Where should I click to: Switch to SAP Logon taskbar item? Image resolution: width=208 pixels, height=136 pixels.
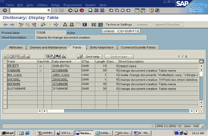[x=65, y=133]
